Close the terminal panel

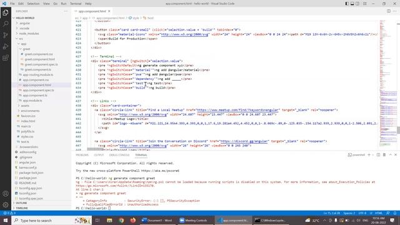(x=396, y=155)
